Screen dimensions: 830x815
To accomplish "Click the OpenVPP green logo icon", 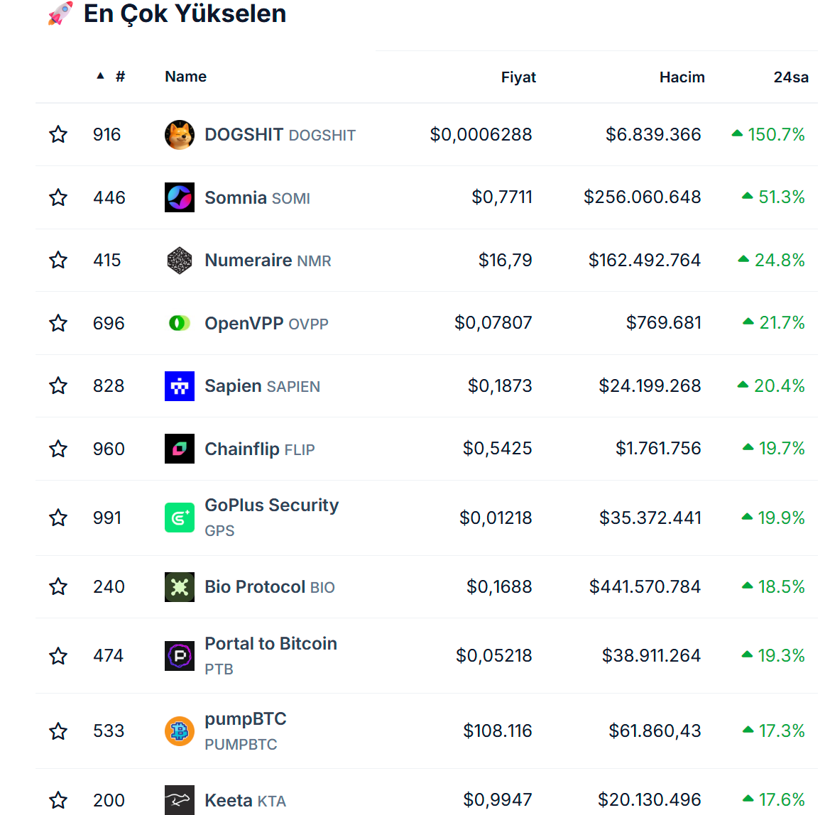I will tap(180, 323).
